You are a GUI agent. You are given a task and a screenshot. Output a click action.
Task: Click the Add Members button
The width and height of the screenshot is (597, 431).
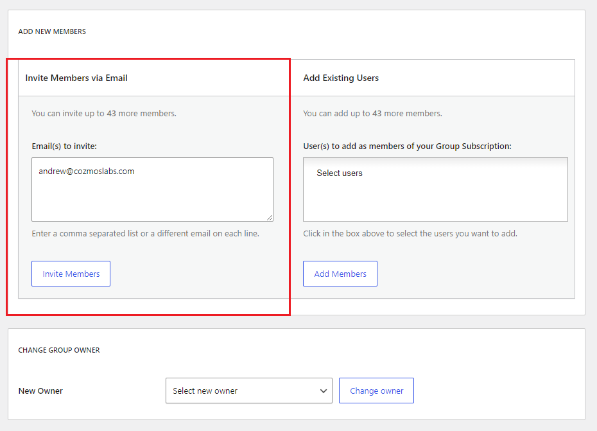[340, 274]
